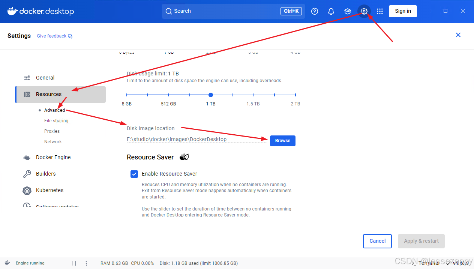Set disk usage slider to 1.5 TB
This screenshot has height=269, width=474.
tap(253, 95)
